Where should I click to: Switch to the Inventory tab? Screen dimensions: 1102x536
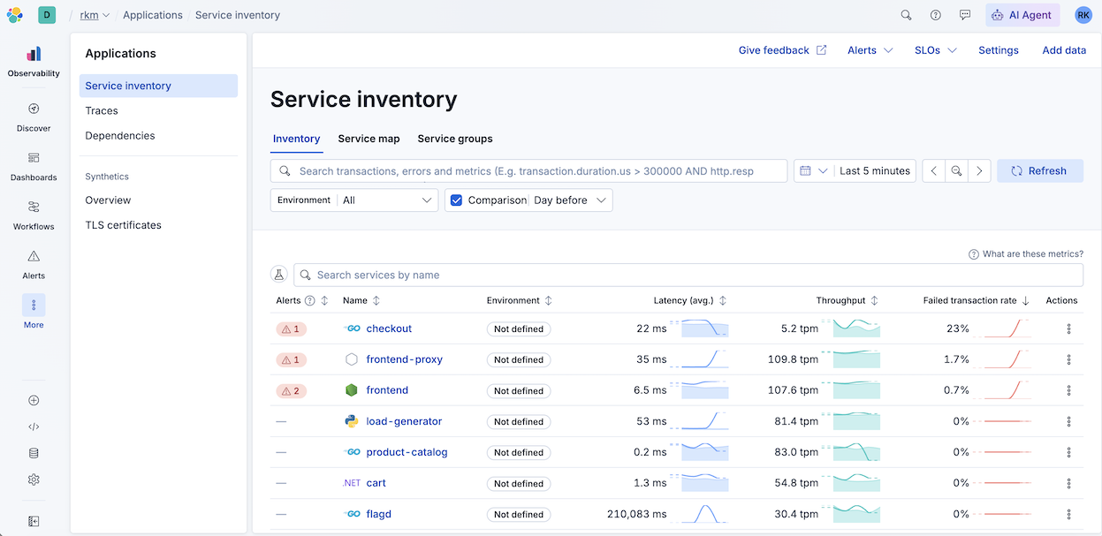pyautogui.click(x=296, y=139)
